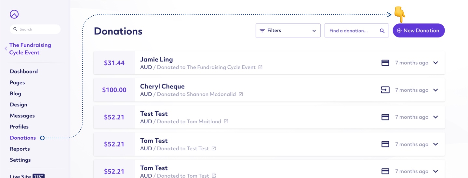
Task: Click the back arrow beside The Fundraising Cycle Event
Action: (x=6, y=48)
